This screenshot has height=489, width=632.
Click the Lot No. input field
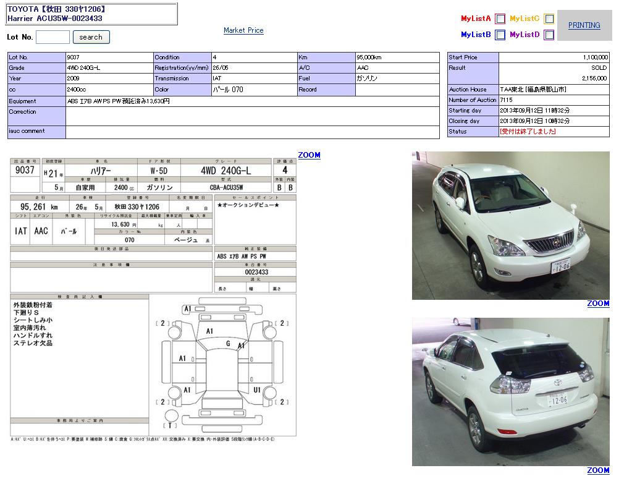(53, 37)
